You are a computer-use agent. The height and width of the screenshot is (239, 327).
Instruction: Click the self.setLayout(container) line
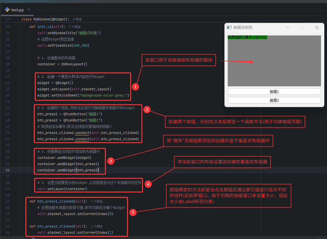62,189
